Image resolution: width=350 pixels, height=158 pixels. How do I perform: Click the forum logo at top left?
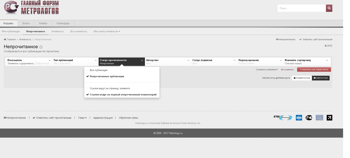pyautogui.click(x=31, y=8)
